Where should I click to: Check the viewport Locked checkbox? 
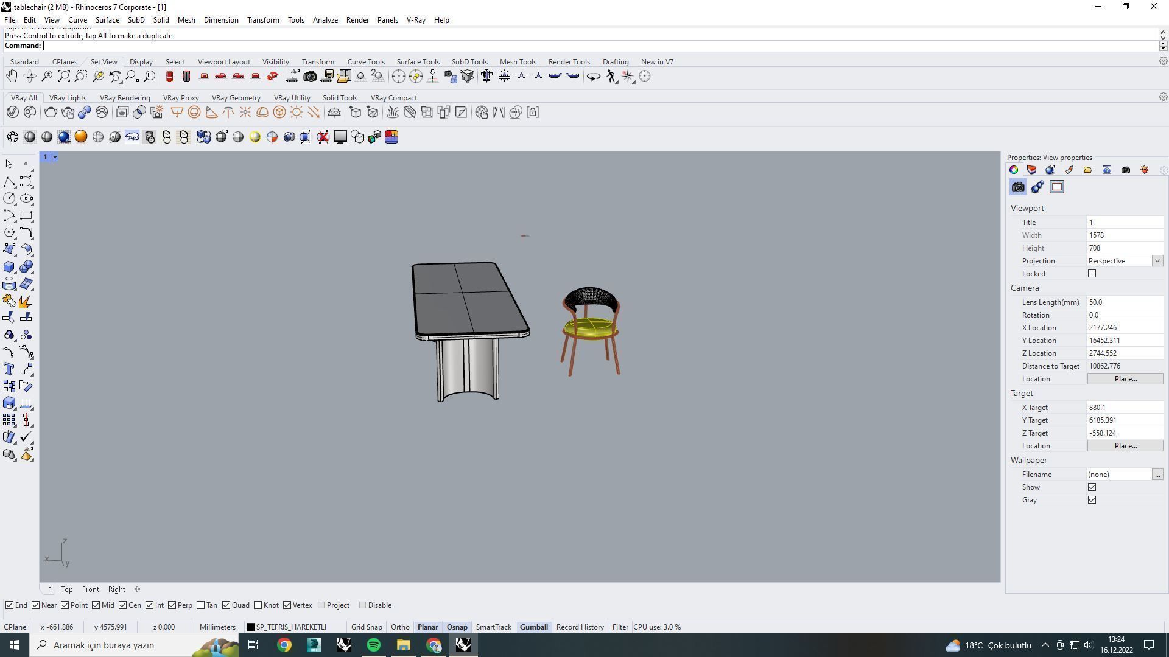click(x=1092, y=274)
